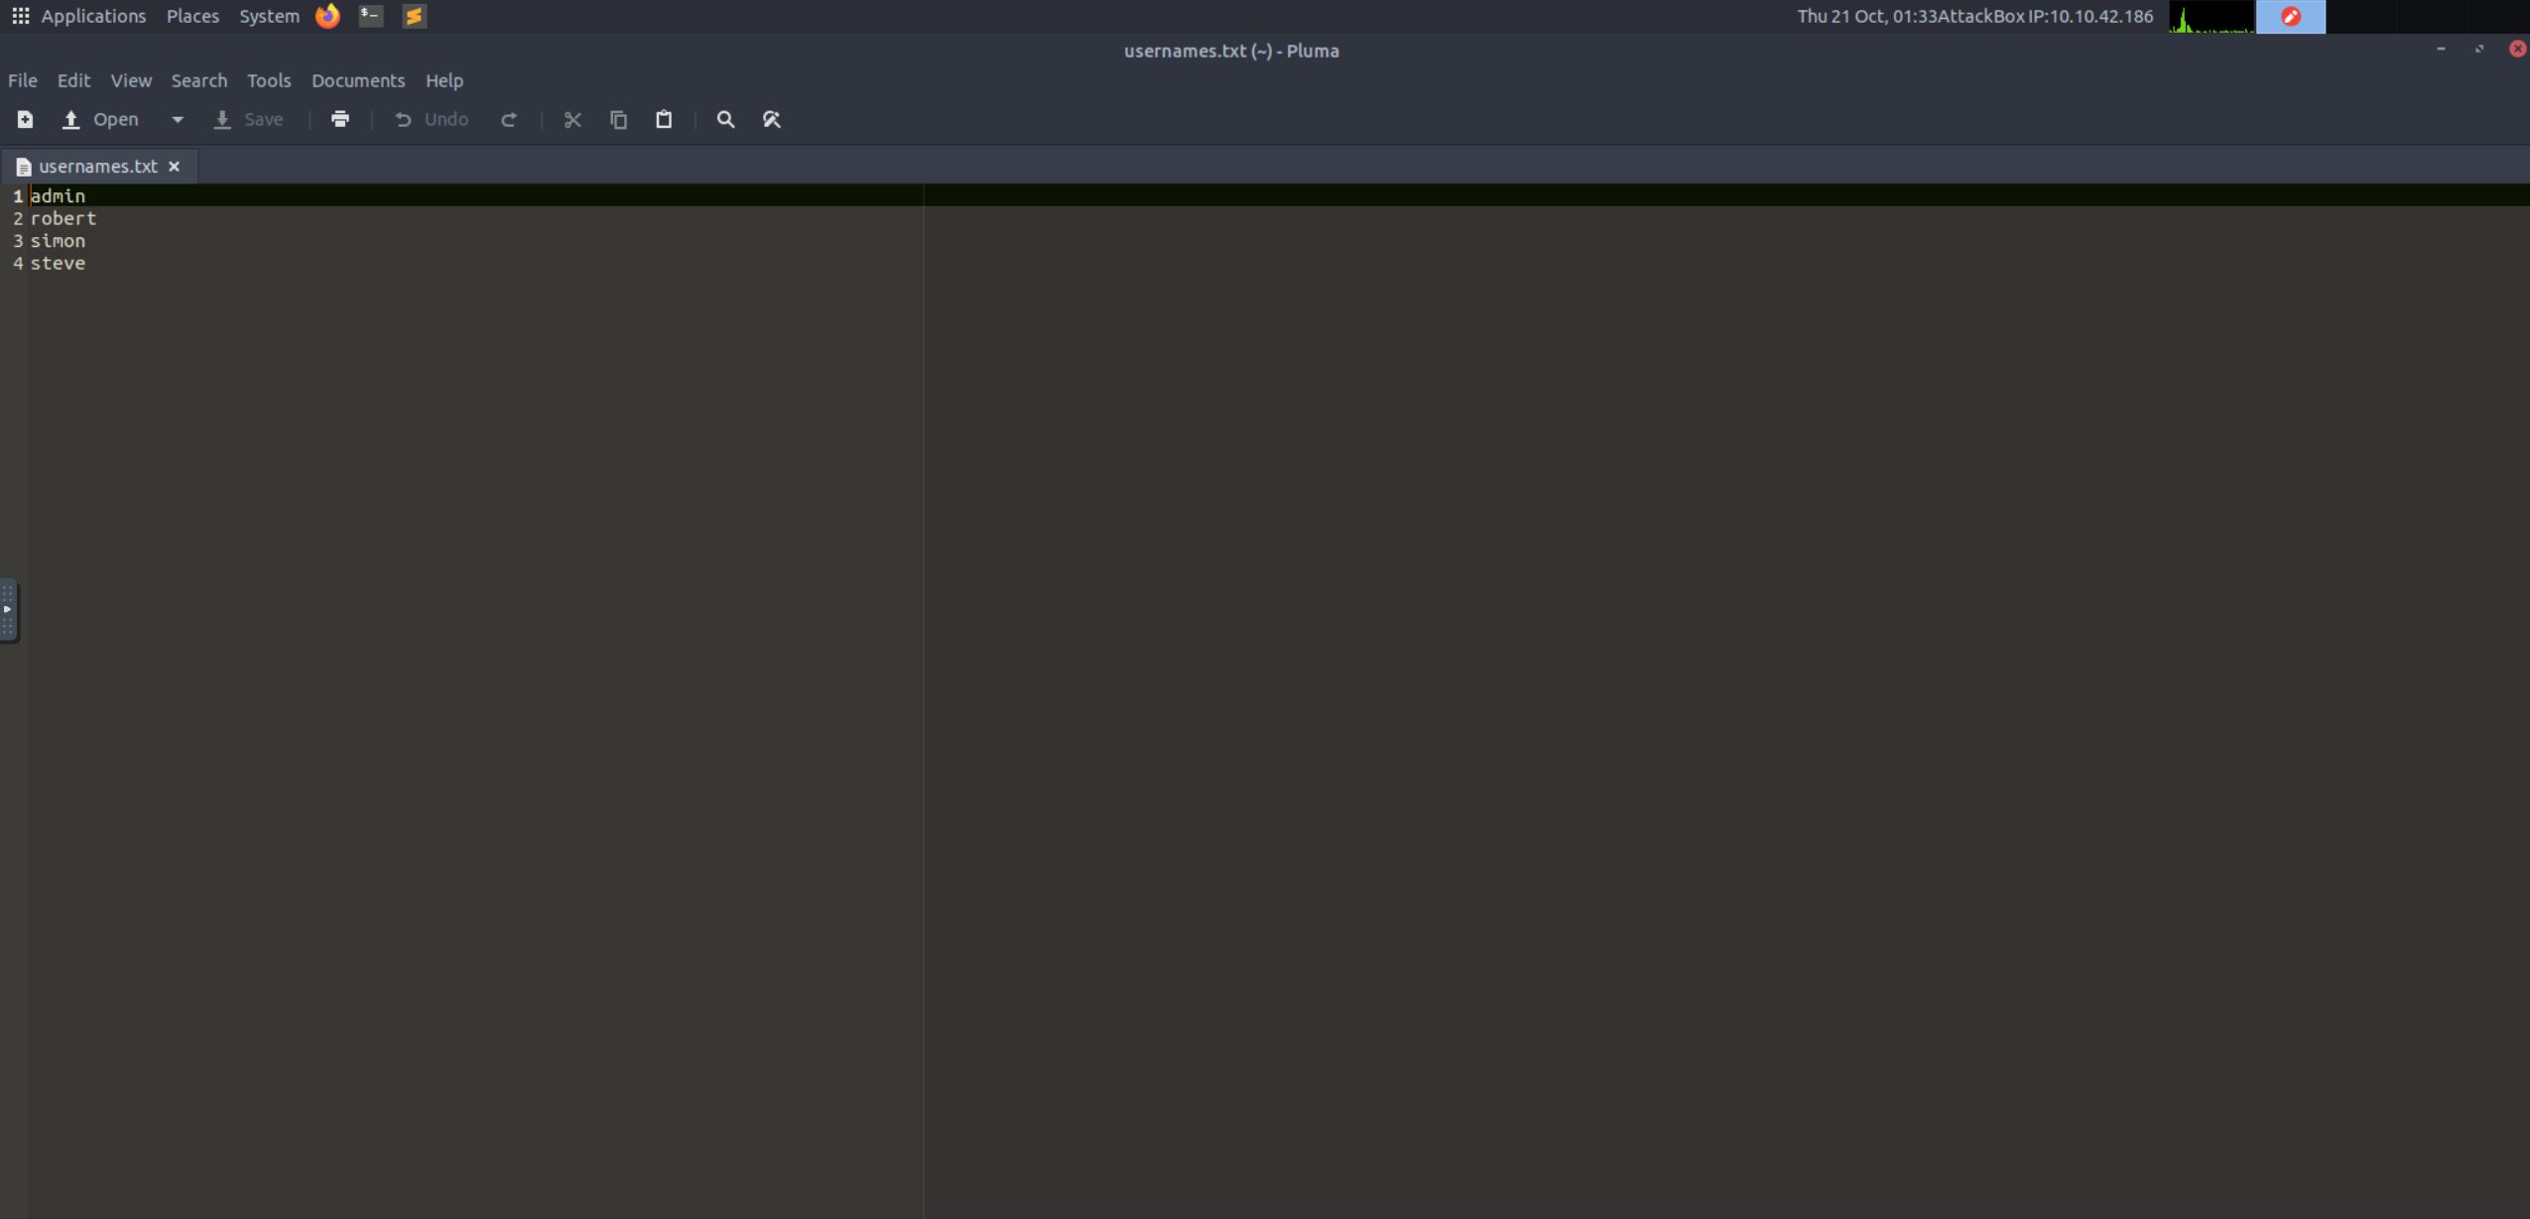Click the Redo arrow icon

509,120
